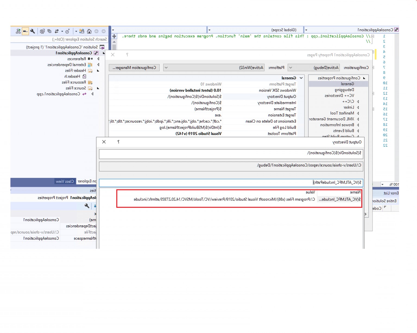Screen dimensions: 417x333
Task: Expand the Manifest Tool property node
Action: [358, 113]
